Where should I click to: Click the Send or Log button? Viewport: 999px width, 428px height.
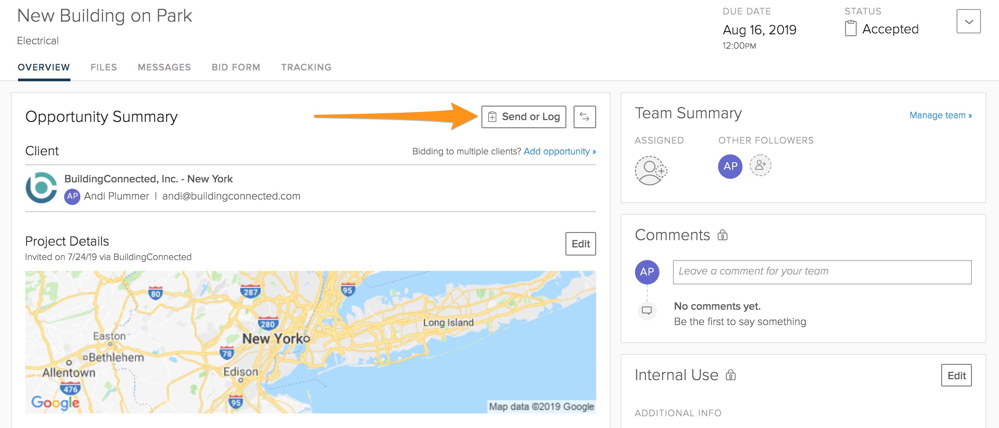tap(523, 117)
